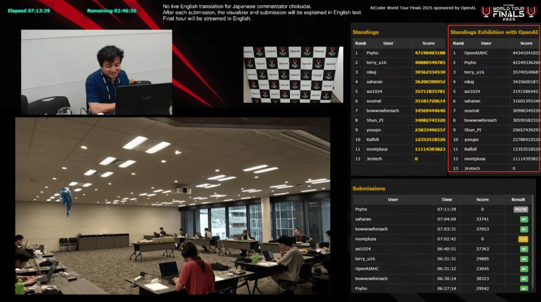Click the 45/50 result badge on Psyho's submission

520,209
